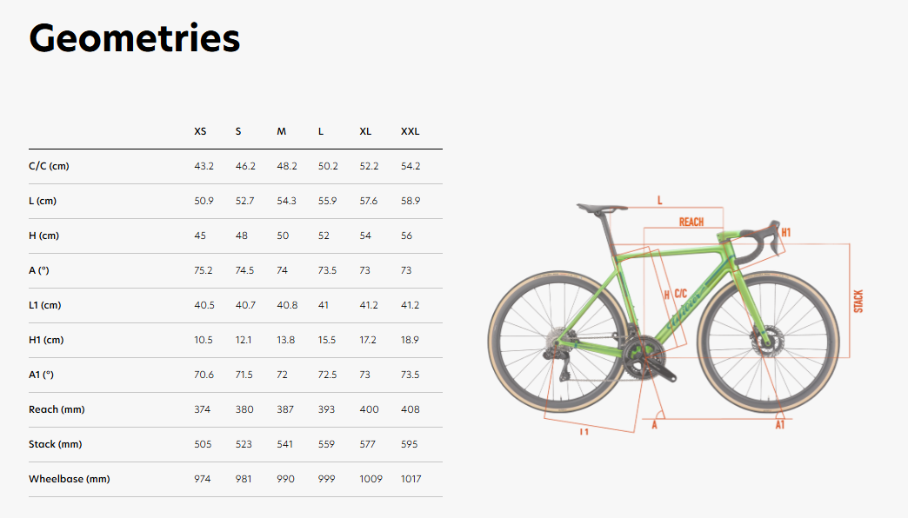This screenshot has width=908, height=518.
Task: Click the Wheelbase (mm) row label
Action: point(69,479)
